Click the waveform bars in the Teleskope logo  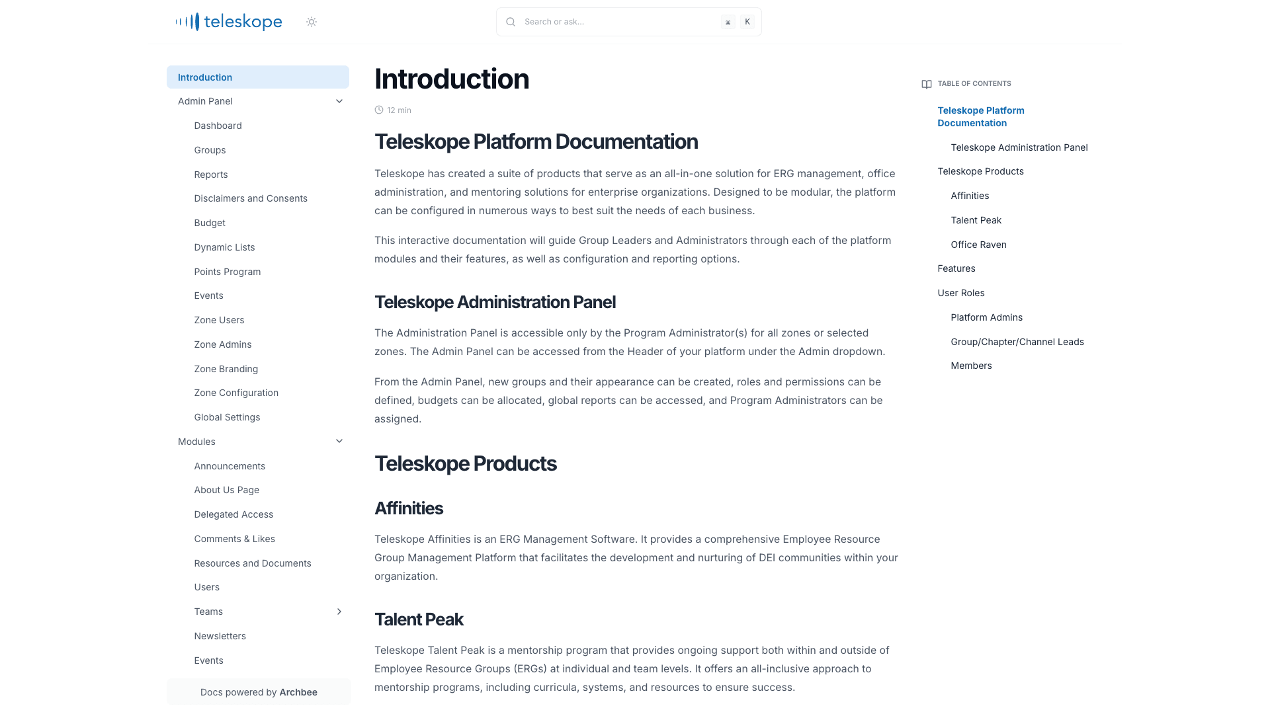187,21
